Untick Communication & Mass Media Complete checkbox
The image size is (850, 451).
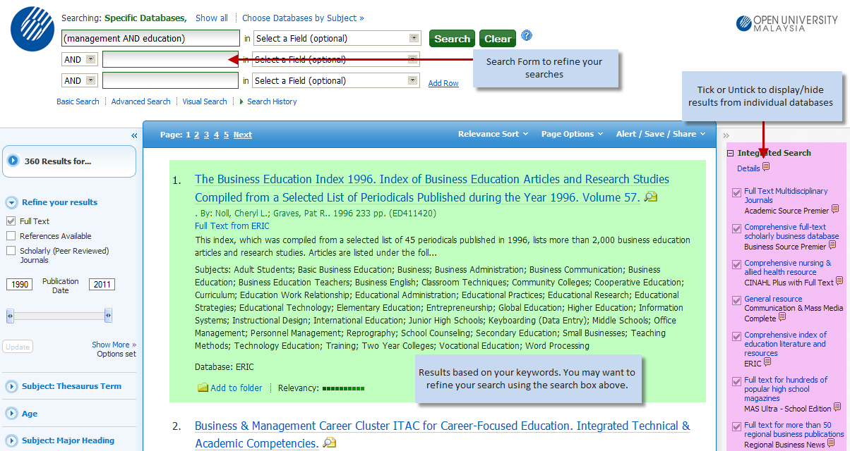coord(737,299)
